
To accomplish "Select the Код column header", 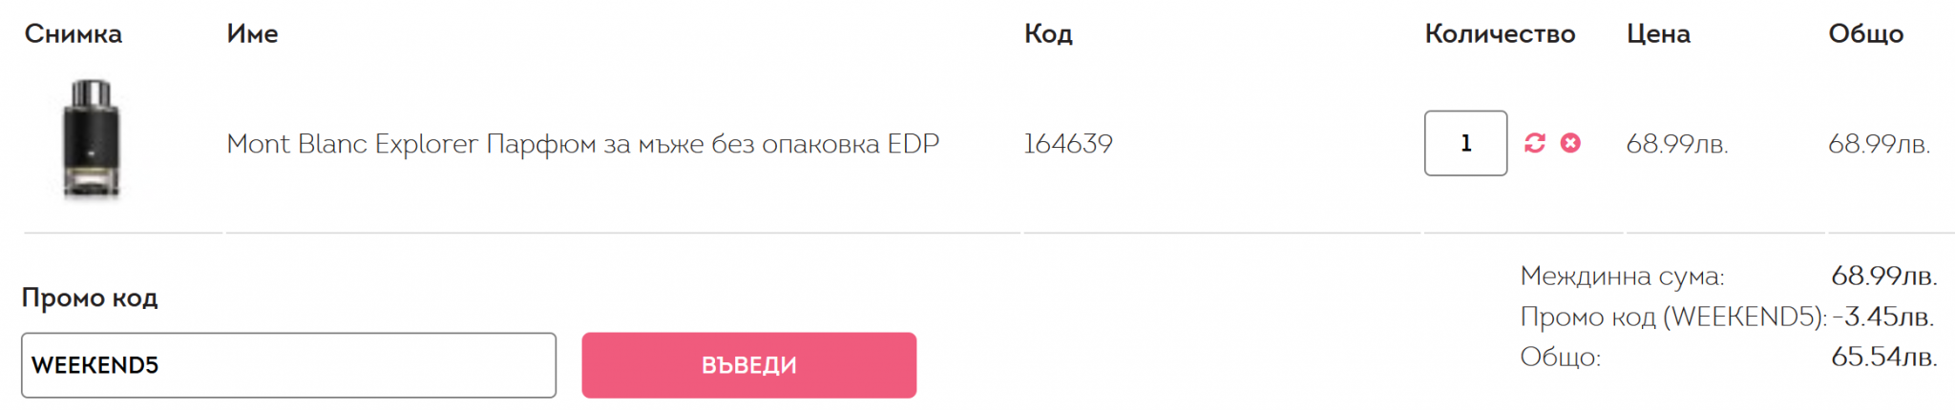I will tap(1048, 34).
